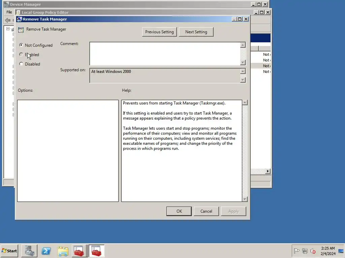The width and height of the screenshot is (345, 258).
Task: Switch to second red toolbox taskbar window
Action: [96, 251]
